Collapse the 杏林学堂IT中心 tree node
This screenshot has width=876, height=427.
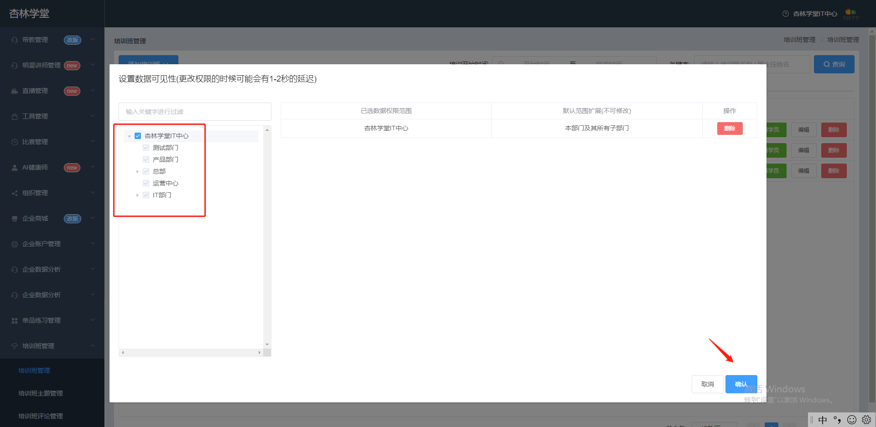129,136
